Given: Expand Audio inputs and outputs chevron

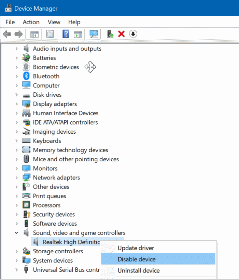Looking at the screenshot, I should [x=17, y=49].
